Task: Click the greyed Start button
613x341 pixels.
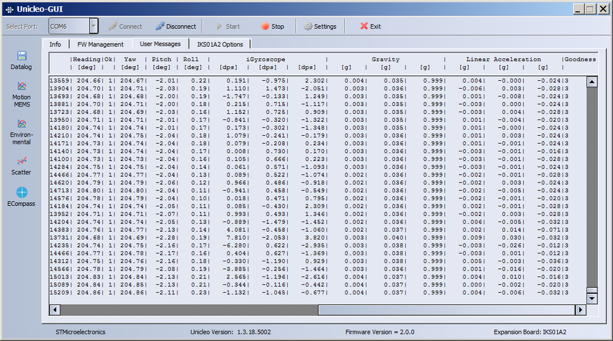Action: pyautogui.click(x=228, y=26)
